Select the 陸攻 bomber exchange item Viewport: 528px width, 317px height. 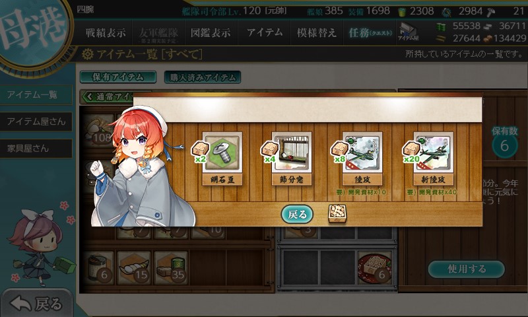(362, 158)
